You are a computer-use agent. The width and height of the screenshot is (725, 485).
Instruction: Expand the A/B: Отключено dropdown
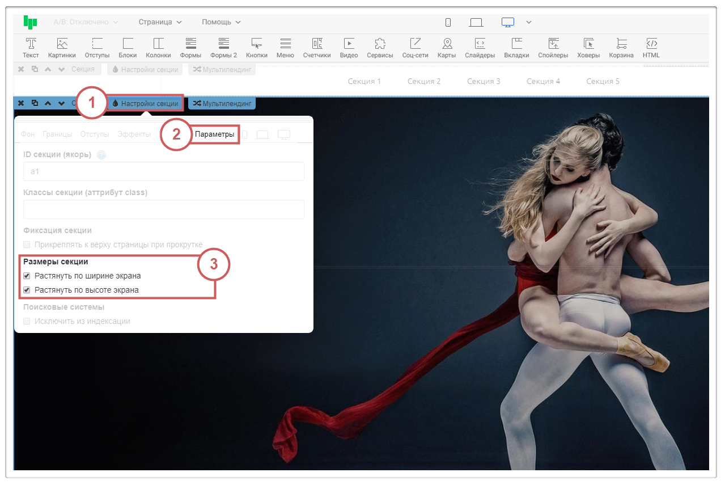pos(85,22)
